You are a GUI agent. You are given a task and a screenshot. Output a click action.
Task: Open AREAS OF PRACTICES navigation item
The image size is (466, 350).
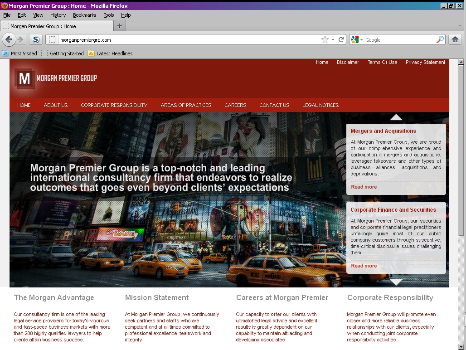click(186, 105)
